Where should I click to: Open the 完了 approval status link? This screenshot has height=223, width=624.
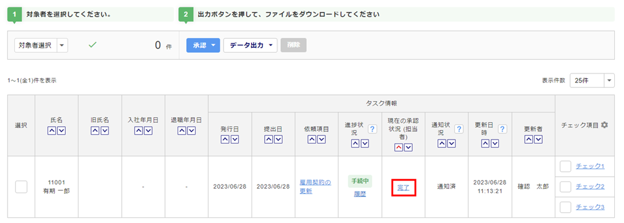pyautogui.click(x=404, y=187)
